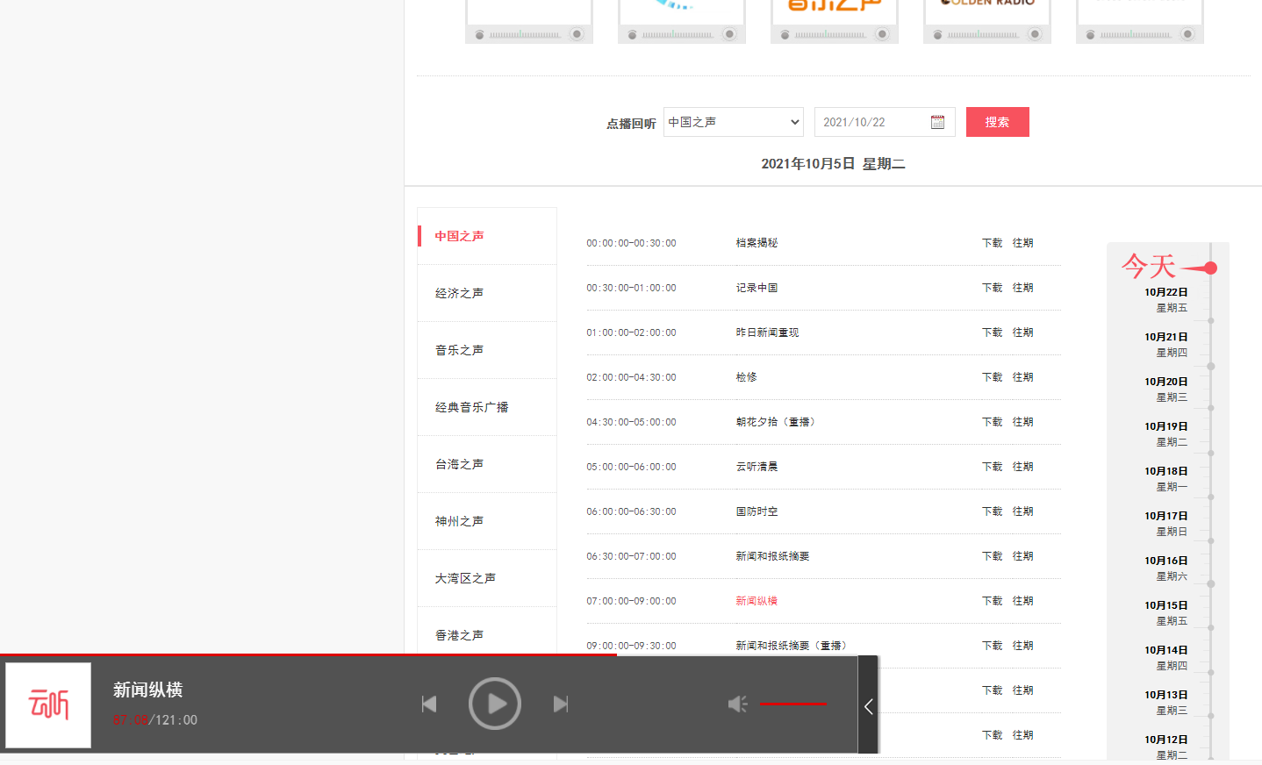Select 10月19日 on timeline
Image resolution: width=1262 pixels, height=765 pixels.
point(1165,433)
